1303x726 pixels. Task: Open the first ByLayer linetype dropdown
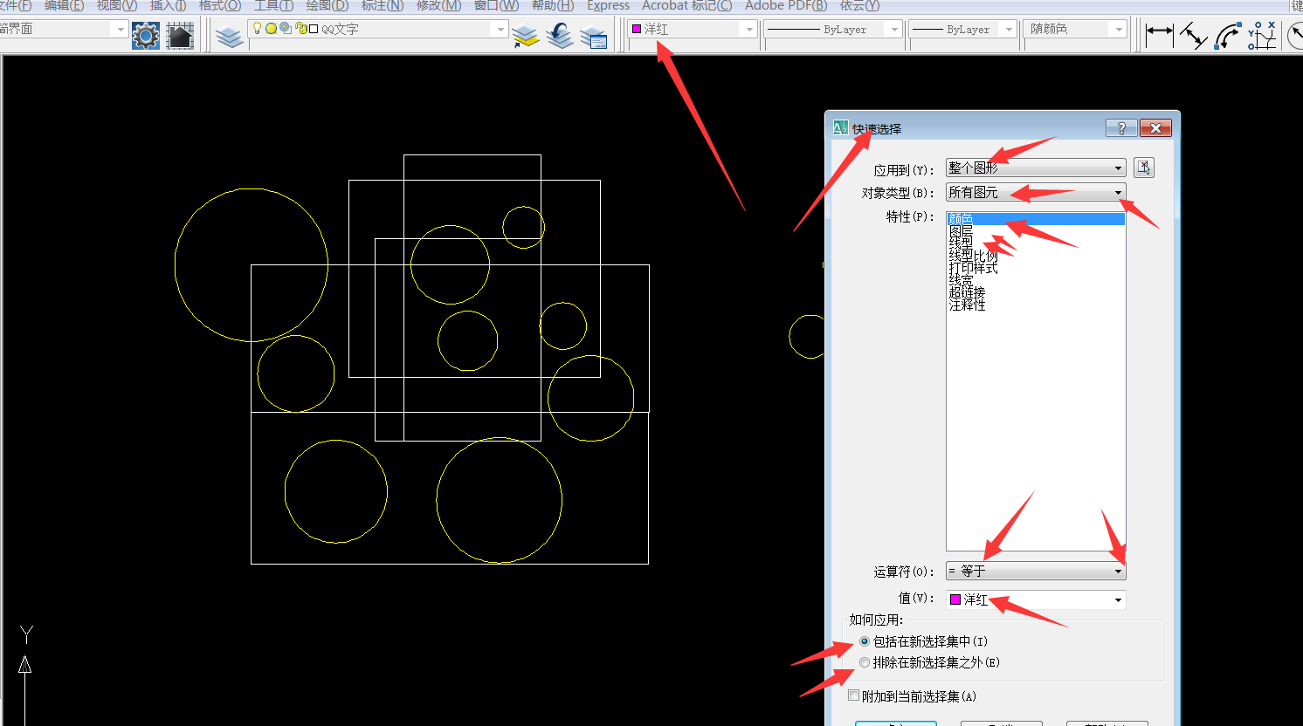click(893, 29)
